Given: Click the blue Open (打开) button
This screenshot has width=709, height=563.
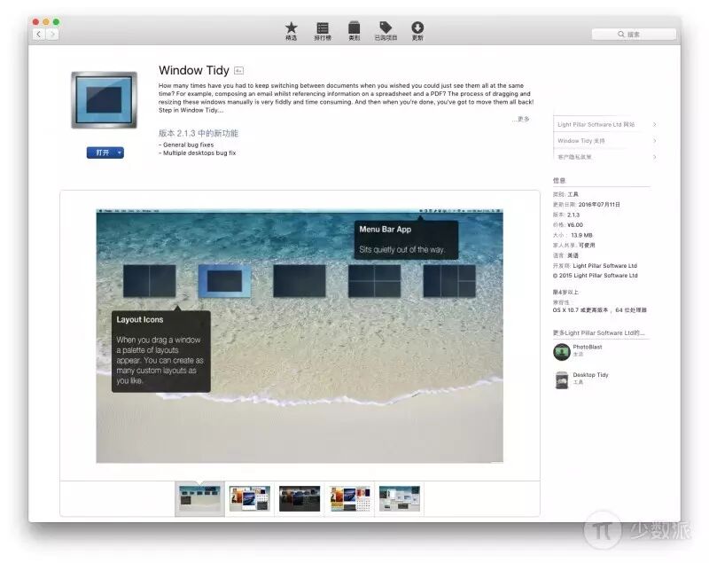Looking at the screenshot, I should 101,152.
